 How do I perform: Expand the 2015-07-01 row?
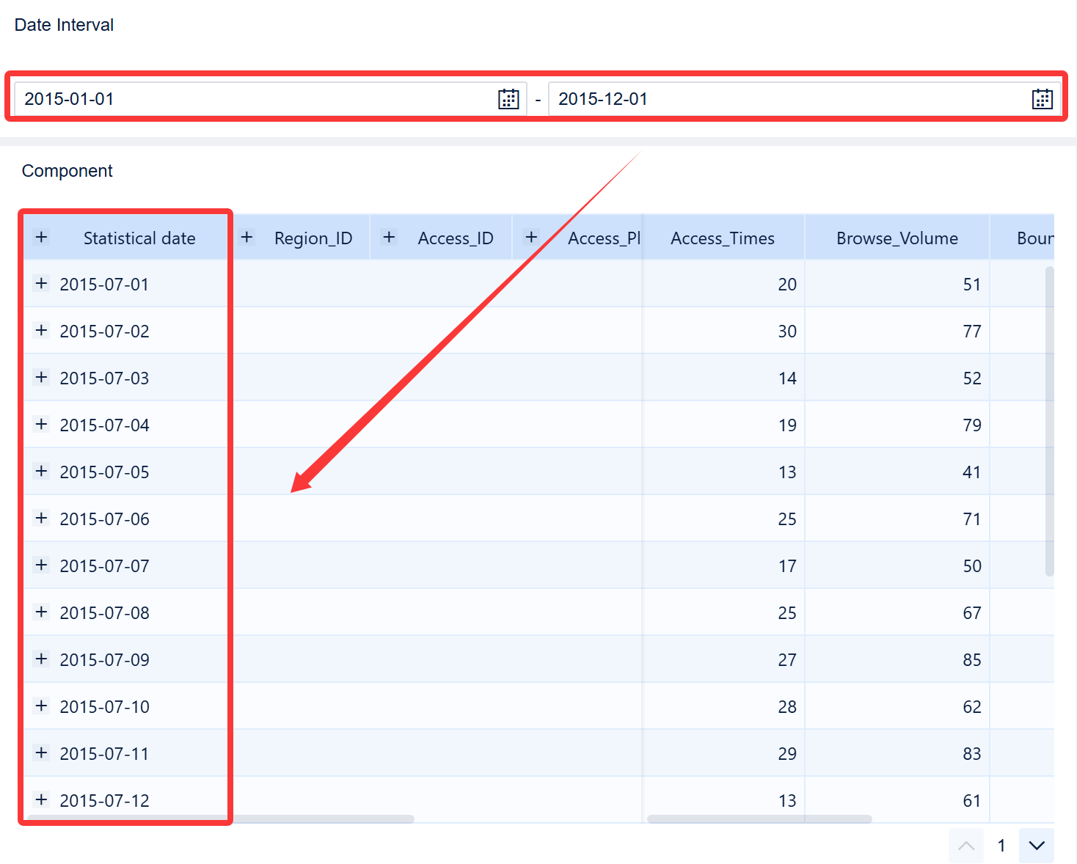point(42,284)
